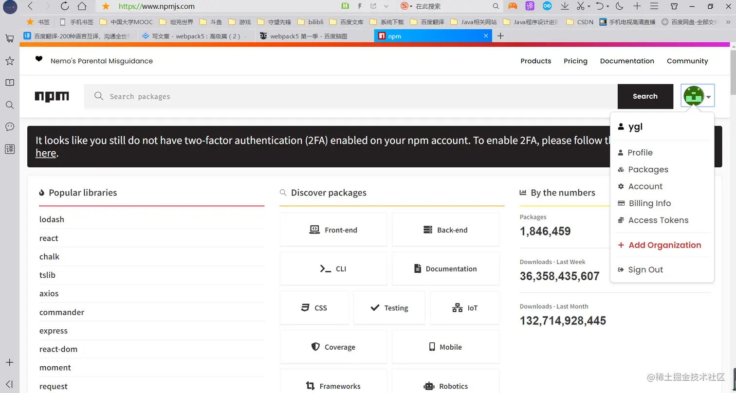Open the Community navigation link
The image size is (736, 393).
pyautogui.click(x=687, y=61)
